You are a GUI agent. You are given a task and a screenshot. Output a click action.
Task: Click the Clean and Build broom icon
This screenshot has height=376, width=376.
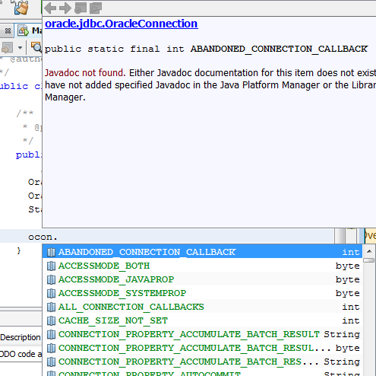[x=21, y=8]
